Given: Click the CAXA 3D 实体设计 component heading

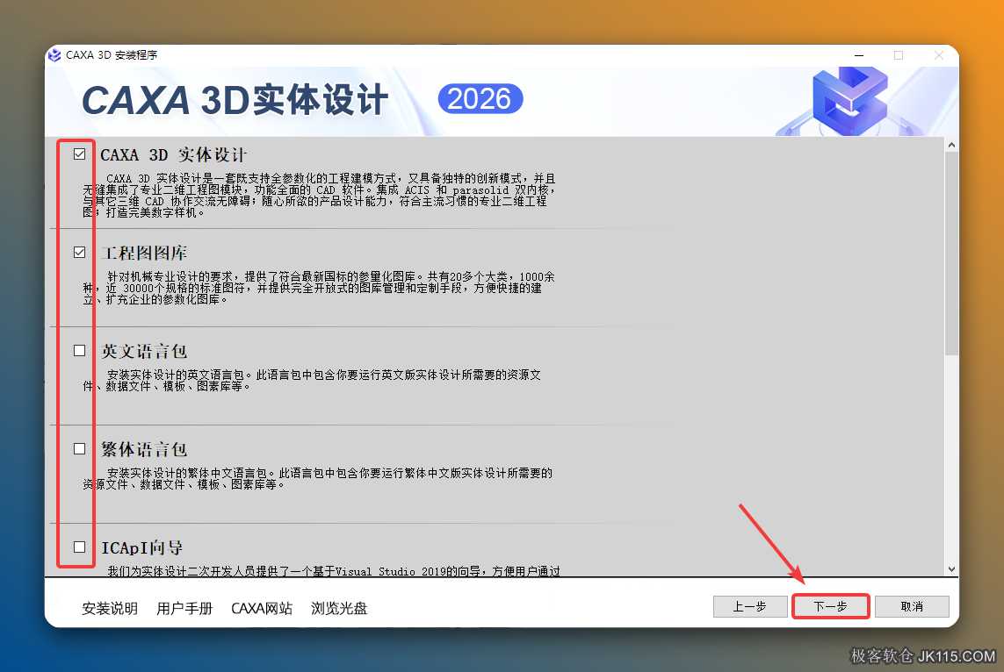Looking at the screenshot, I should (174, 154).
